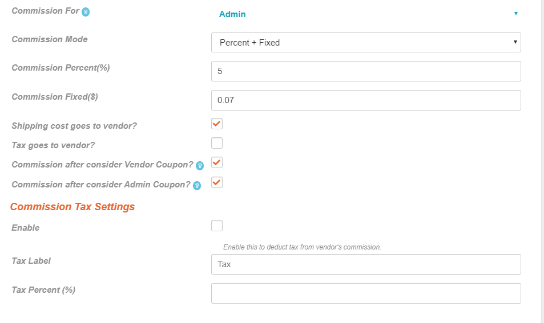Click help icon beside Admin Coupon label

point(197,186)
